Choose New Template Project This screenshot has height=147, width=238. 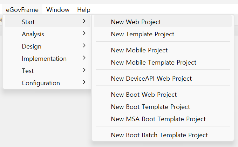[143, 34]
